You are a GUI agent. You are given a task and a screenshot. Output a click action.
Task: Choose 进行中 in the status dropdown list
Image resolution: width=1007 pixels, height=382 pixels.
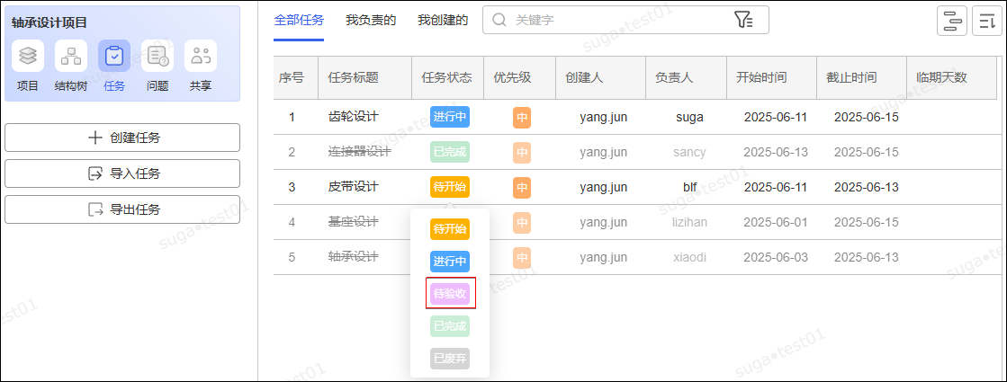(450, 262)
